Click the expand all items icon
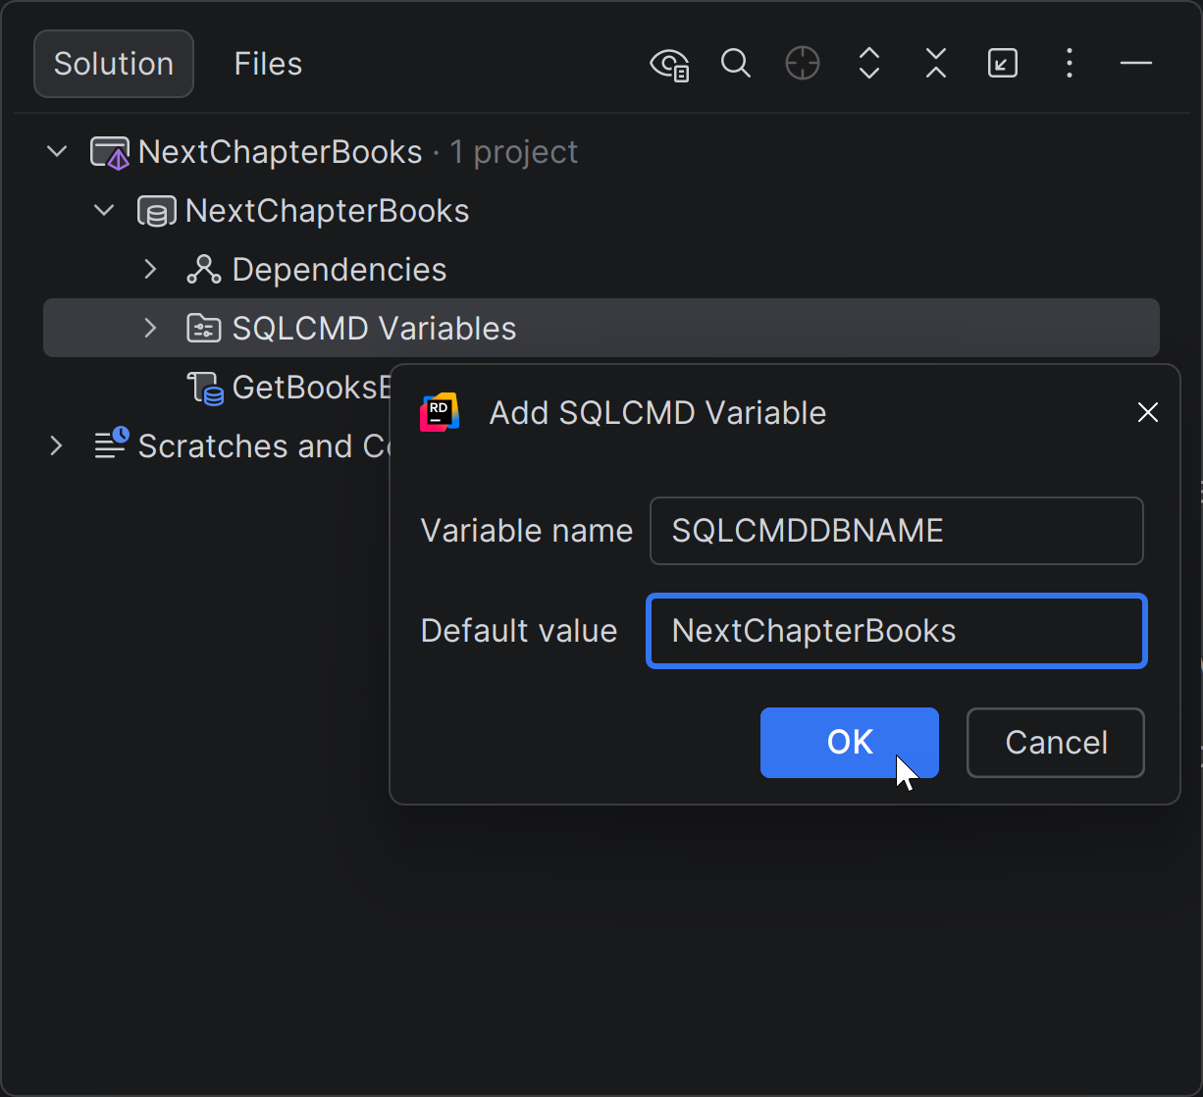Image resolution: width=1203 pixels, height=1097 pixels. [868, 63]
